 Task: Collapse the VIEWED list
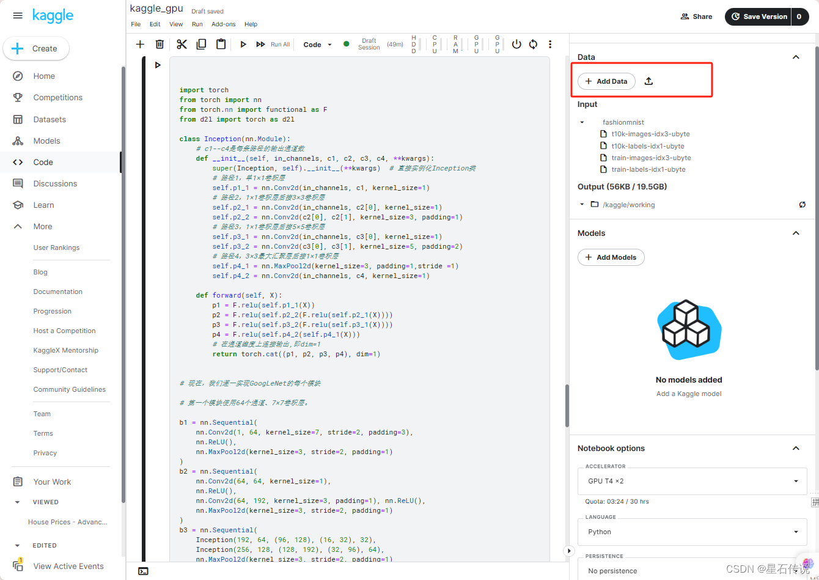point(18,502)
